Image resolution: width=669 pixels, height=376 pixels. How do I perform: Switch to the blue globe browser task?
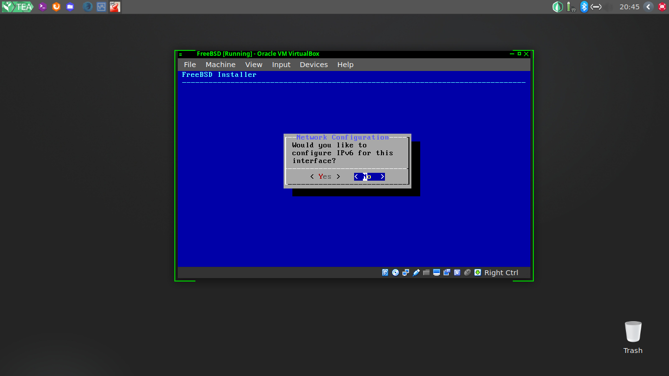(x=88, y=7)
